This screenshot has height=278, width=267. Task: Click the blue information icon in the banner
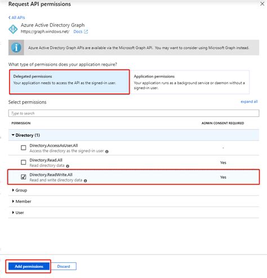pos(16,48)
